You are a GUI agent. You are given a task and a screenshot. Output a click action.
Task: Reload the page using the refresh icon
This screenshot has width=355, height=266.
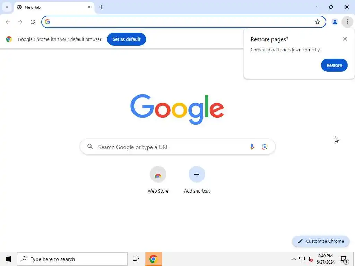point(33,22)
